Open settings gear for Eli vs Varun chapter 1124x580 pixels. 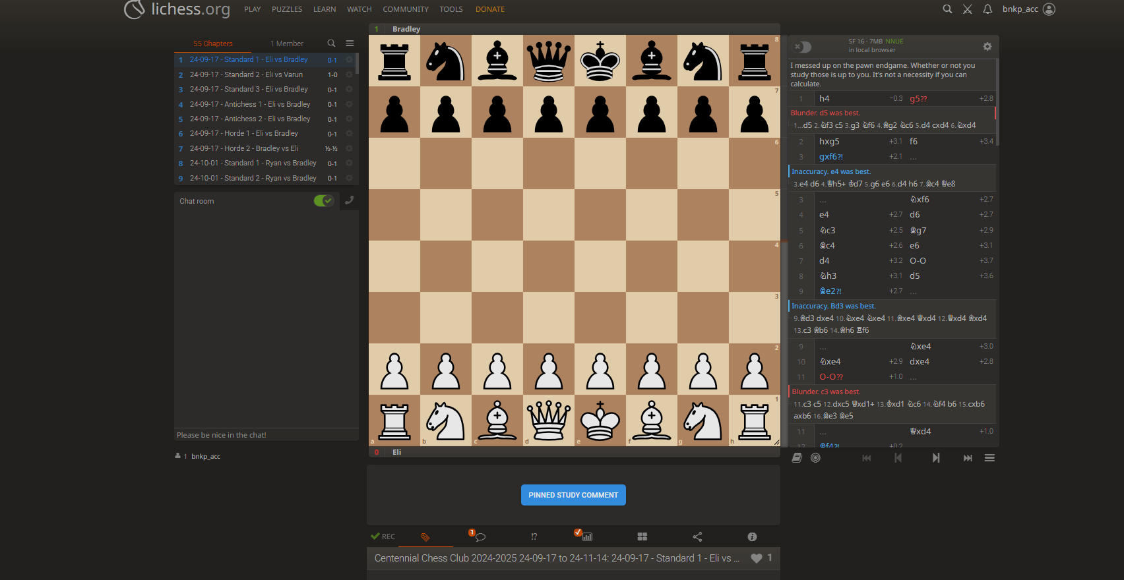click(x=349, y=74)
